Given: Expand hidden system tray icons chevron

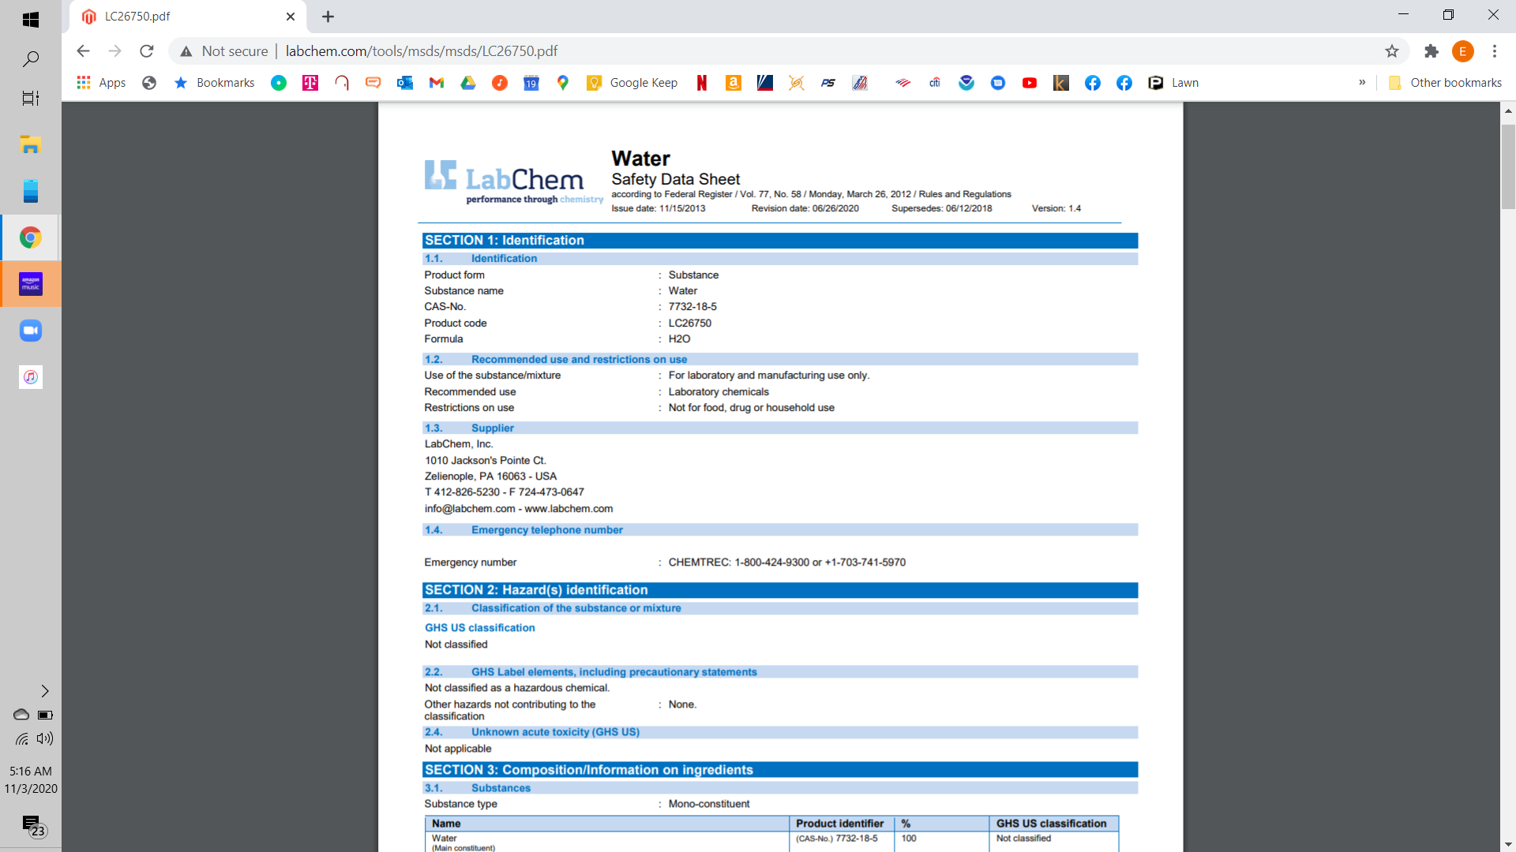Looking at the screenshot, I should [45, 691].
